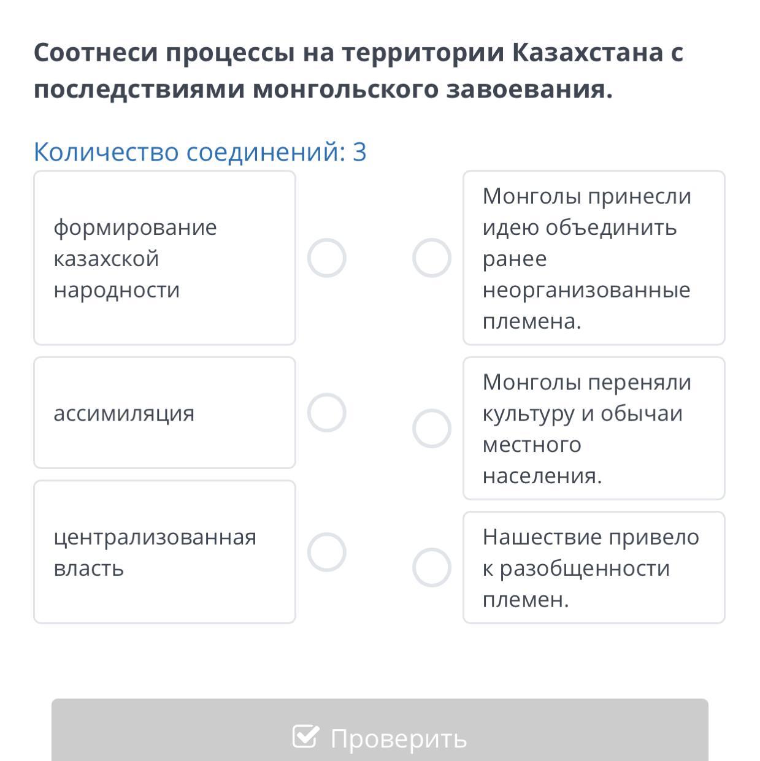
Task: Select the connector circle beside «централизованная власть»
Action: click(x=326, y=552)
